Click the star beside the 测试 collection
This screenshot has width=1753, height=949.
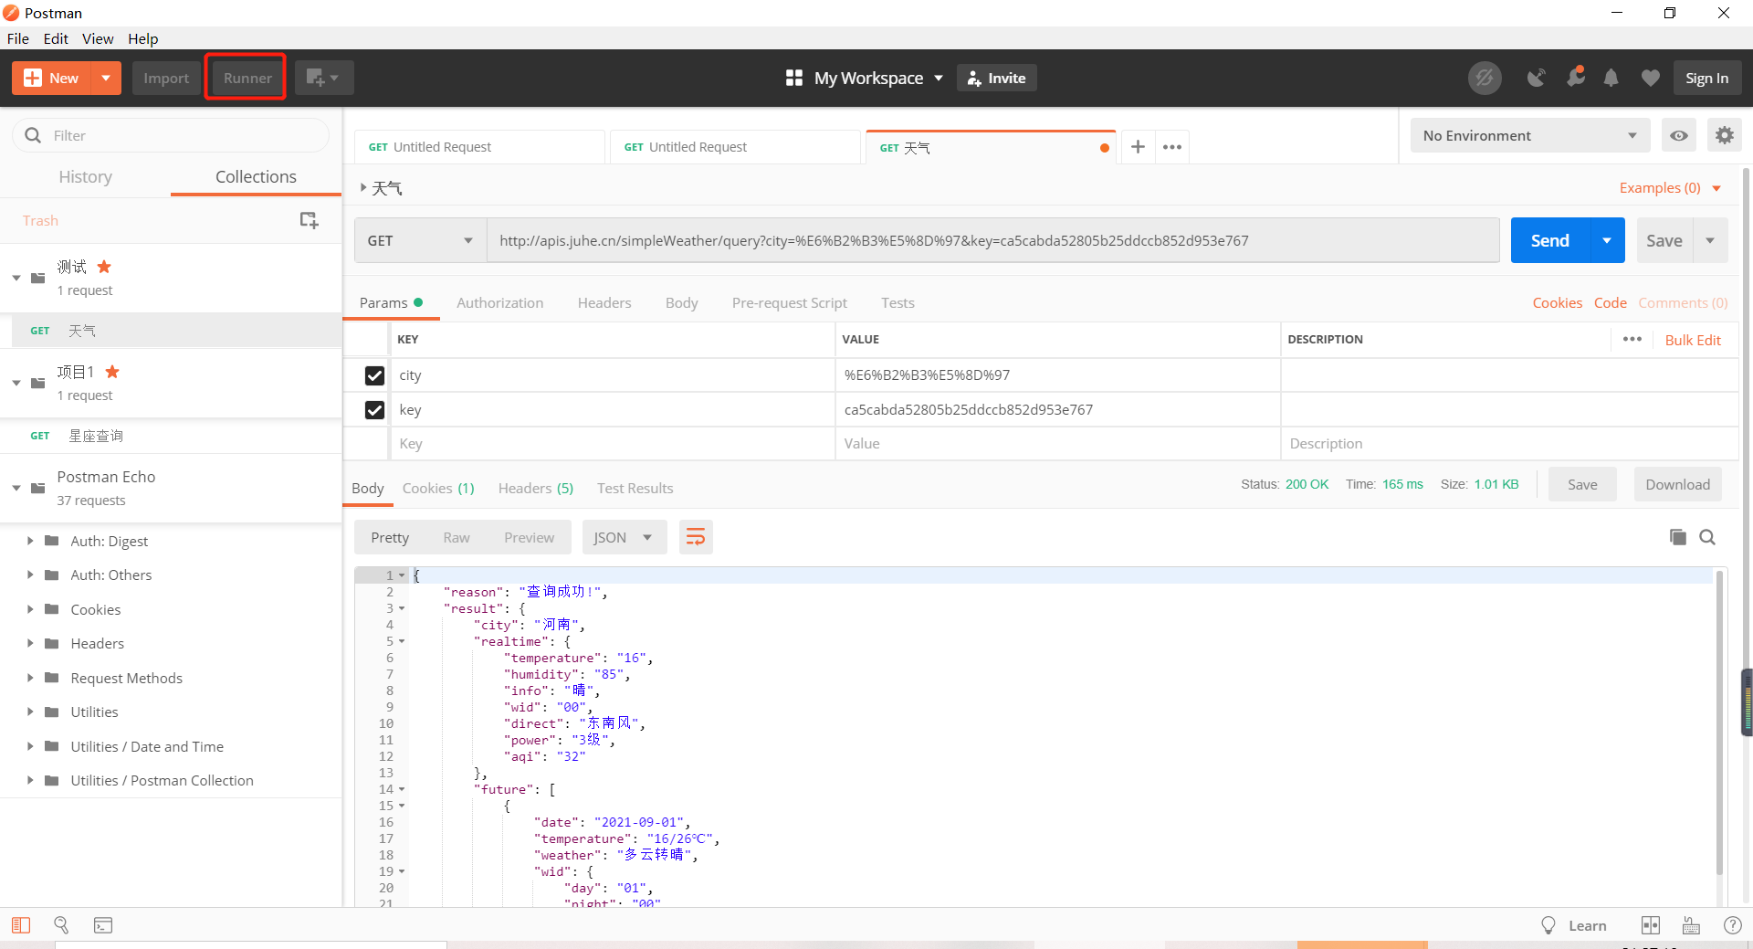pos(104,266)
